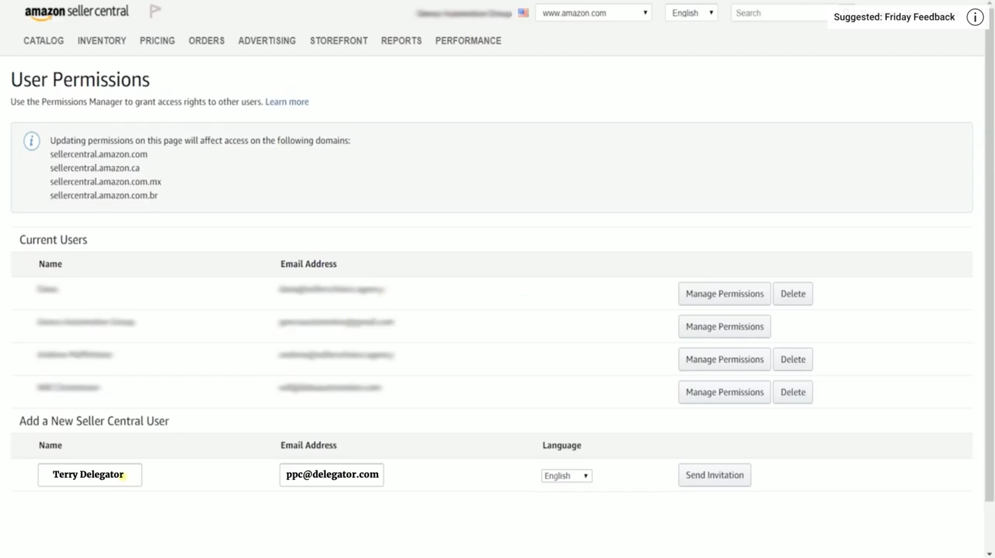Click the Current Users section heading
The image size is (995, 558).
[x=53, y=240]
